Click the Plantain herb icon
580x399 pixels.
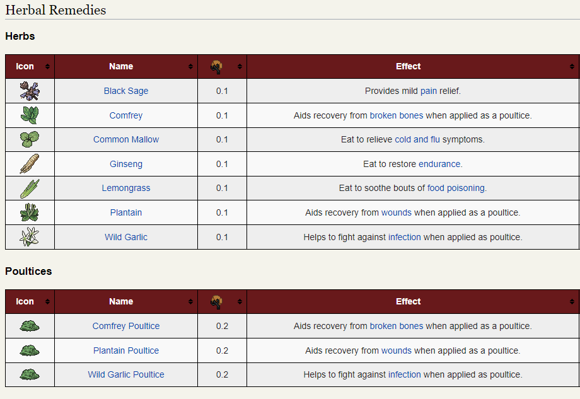tap(30, 212)
